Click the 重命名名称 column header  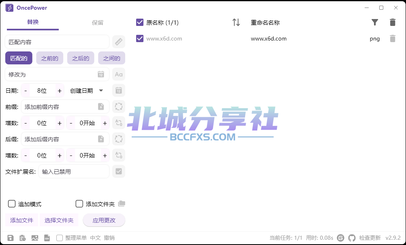coord(265,23)
